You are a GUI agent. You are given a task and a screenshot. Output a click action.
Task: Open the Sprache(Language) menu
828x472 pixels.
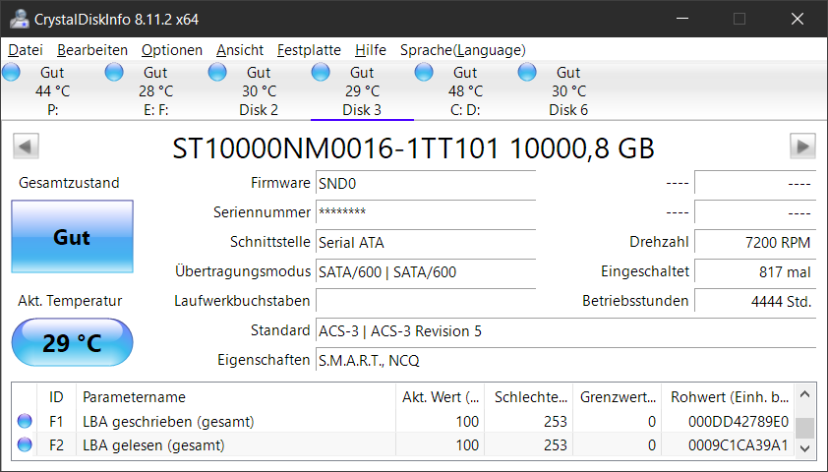point(462,50)
